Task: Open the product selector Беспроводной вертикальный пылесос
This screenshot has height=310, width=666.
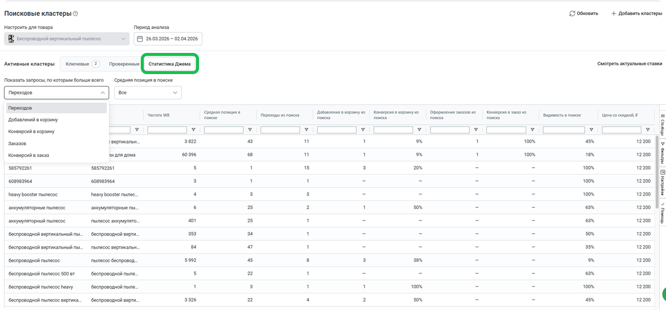Action: (67, 39)
